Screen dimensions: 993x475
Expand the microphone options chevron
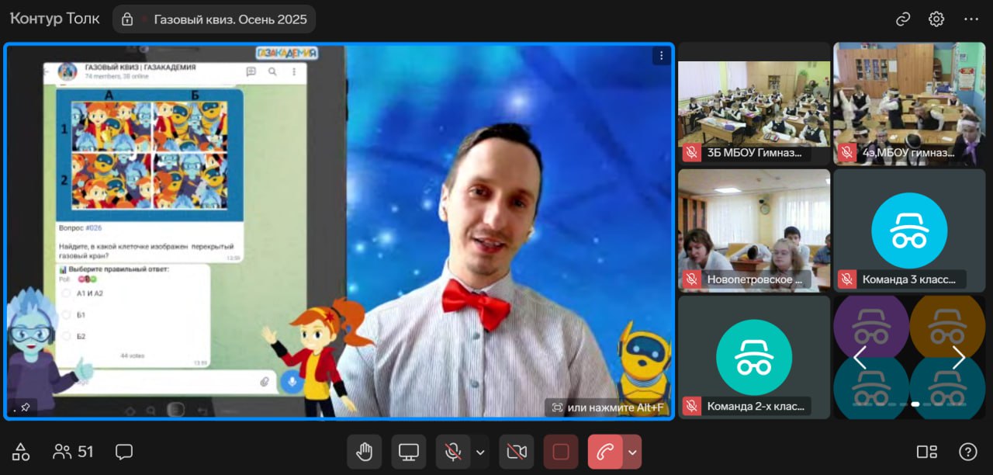click(480, 452)
